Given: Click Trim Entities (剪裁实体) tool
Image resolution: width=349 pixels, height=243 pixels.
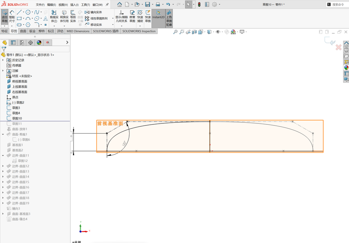Looking at the screenshot, I should click(54, 16).
